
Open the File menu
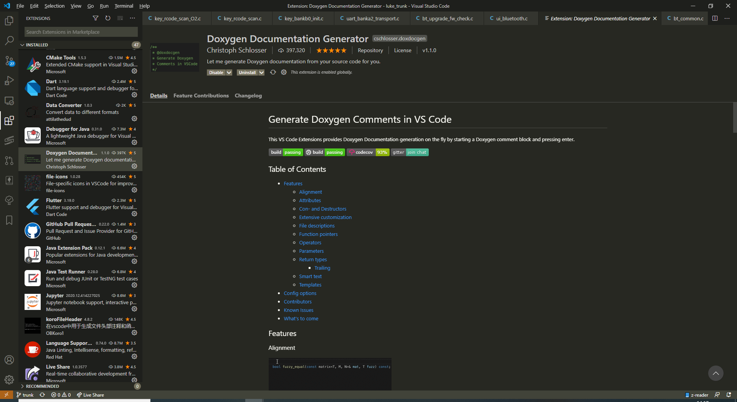coord(20,6)
